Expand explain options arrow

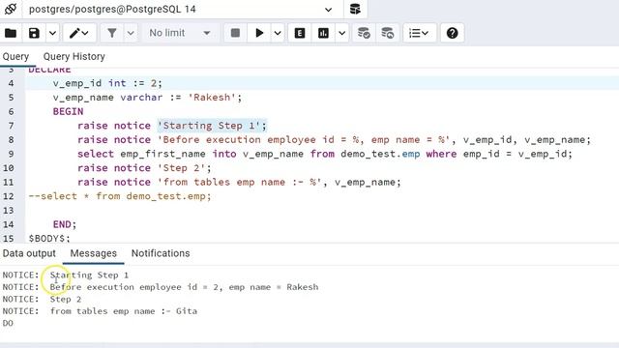tap(341, 33)
